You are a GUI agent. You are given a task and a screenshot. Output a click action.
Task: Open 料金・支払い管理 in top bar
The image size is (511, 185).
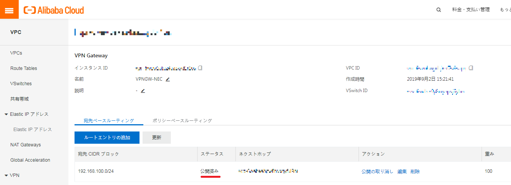click(x=470, y=10)
